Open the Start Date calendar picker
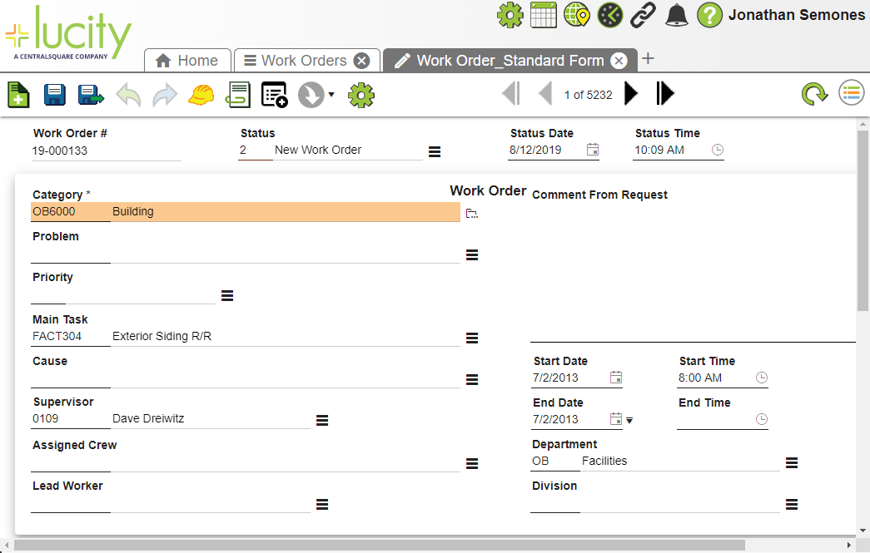This screenshot has width=870, height=553. [x=616, y=378]
